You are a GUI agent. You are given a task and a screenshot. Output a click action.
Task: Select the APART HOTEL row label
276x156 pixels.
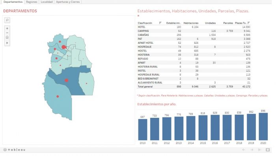[145, 43]
